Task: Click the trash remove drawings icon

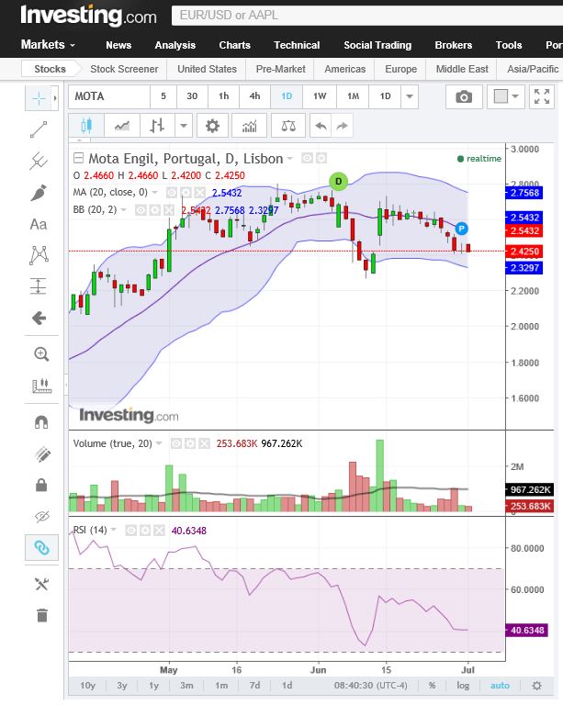Action: [41, 615]
